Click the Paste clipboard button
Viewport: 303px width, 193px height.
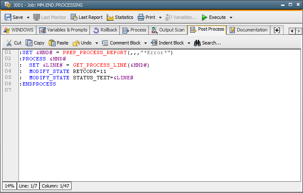coord(58,43)
